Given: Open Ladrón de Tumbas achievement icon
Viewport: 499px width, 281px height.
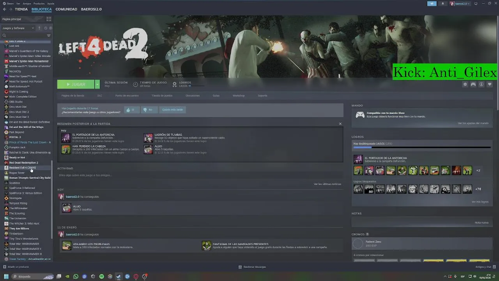Looking at the screenshot, I should click(x=148, y=138).
